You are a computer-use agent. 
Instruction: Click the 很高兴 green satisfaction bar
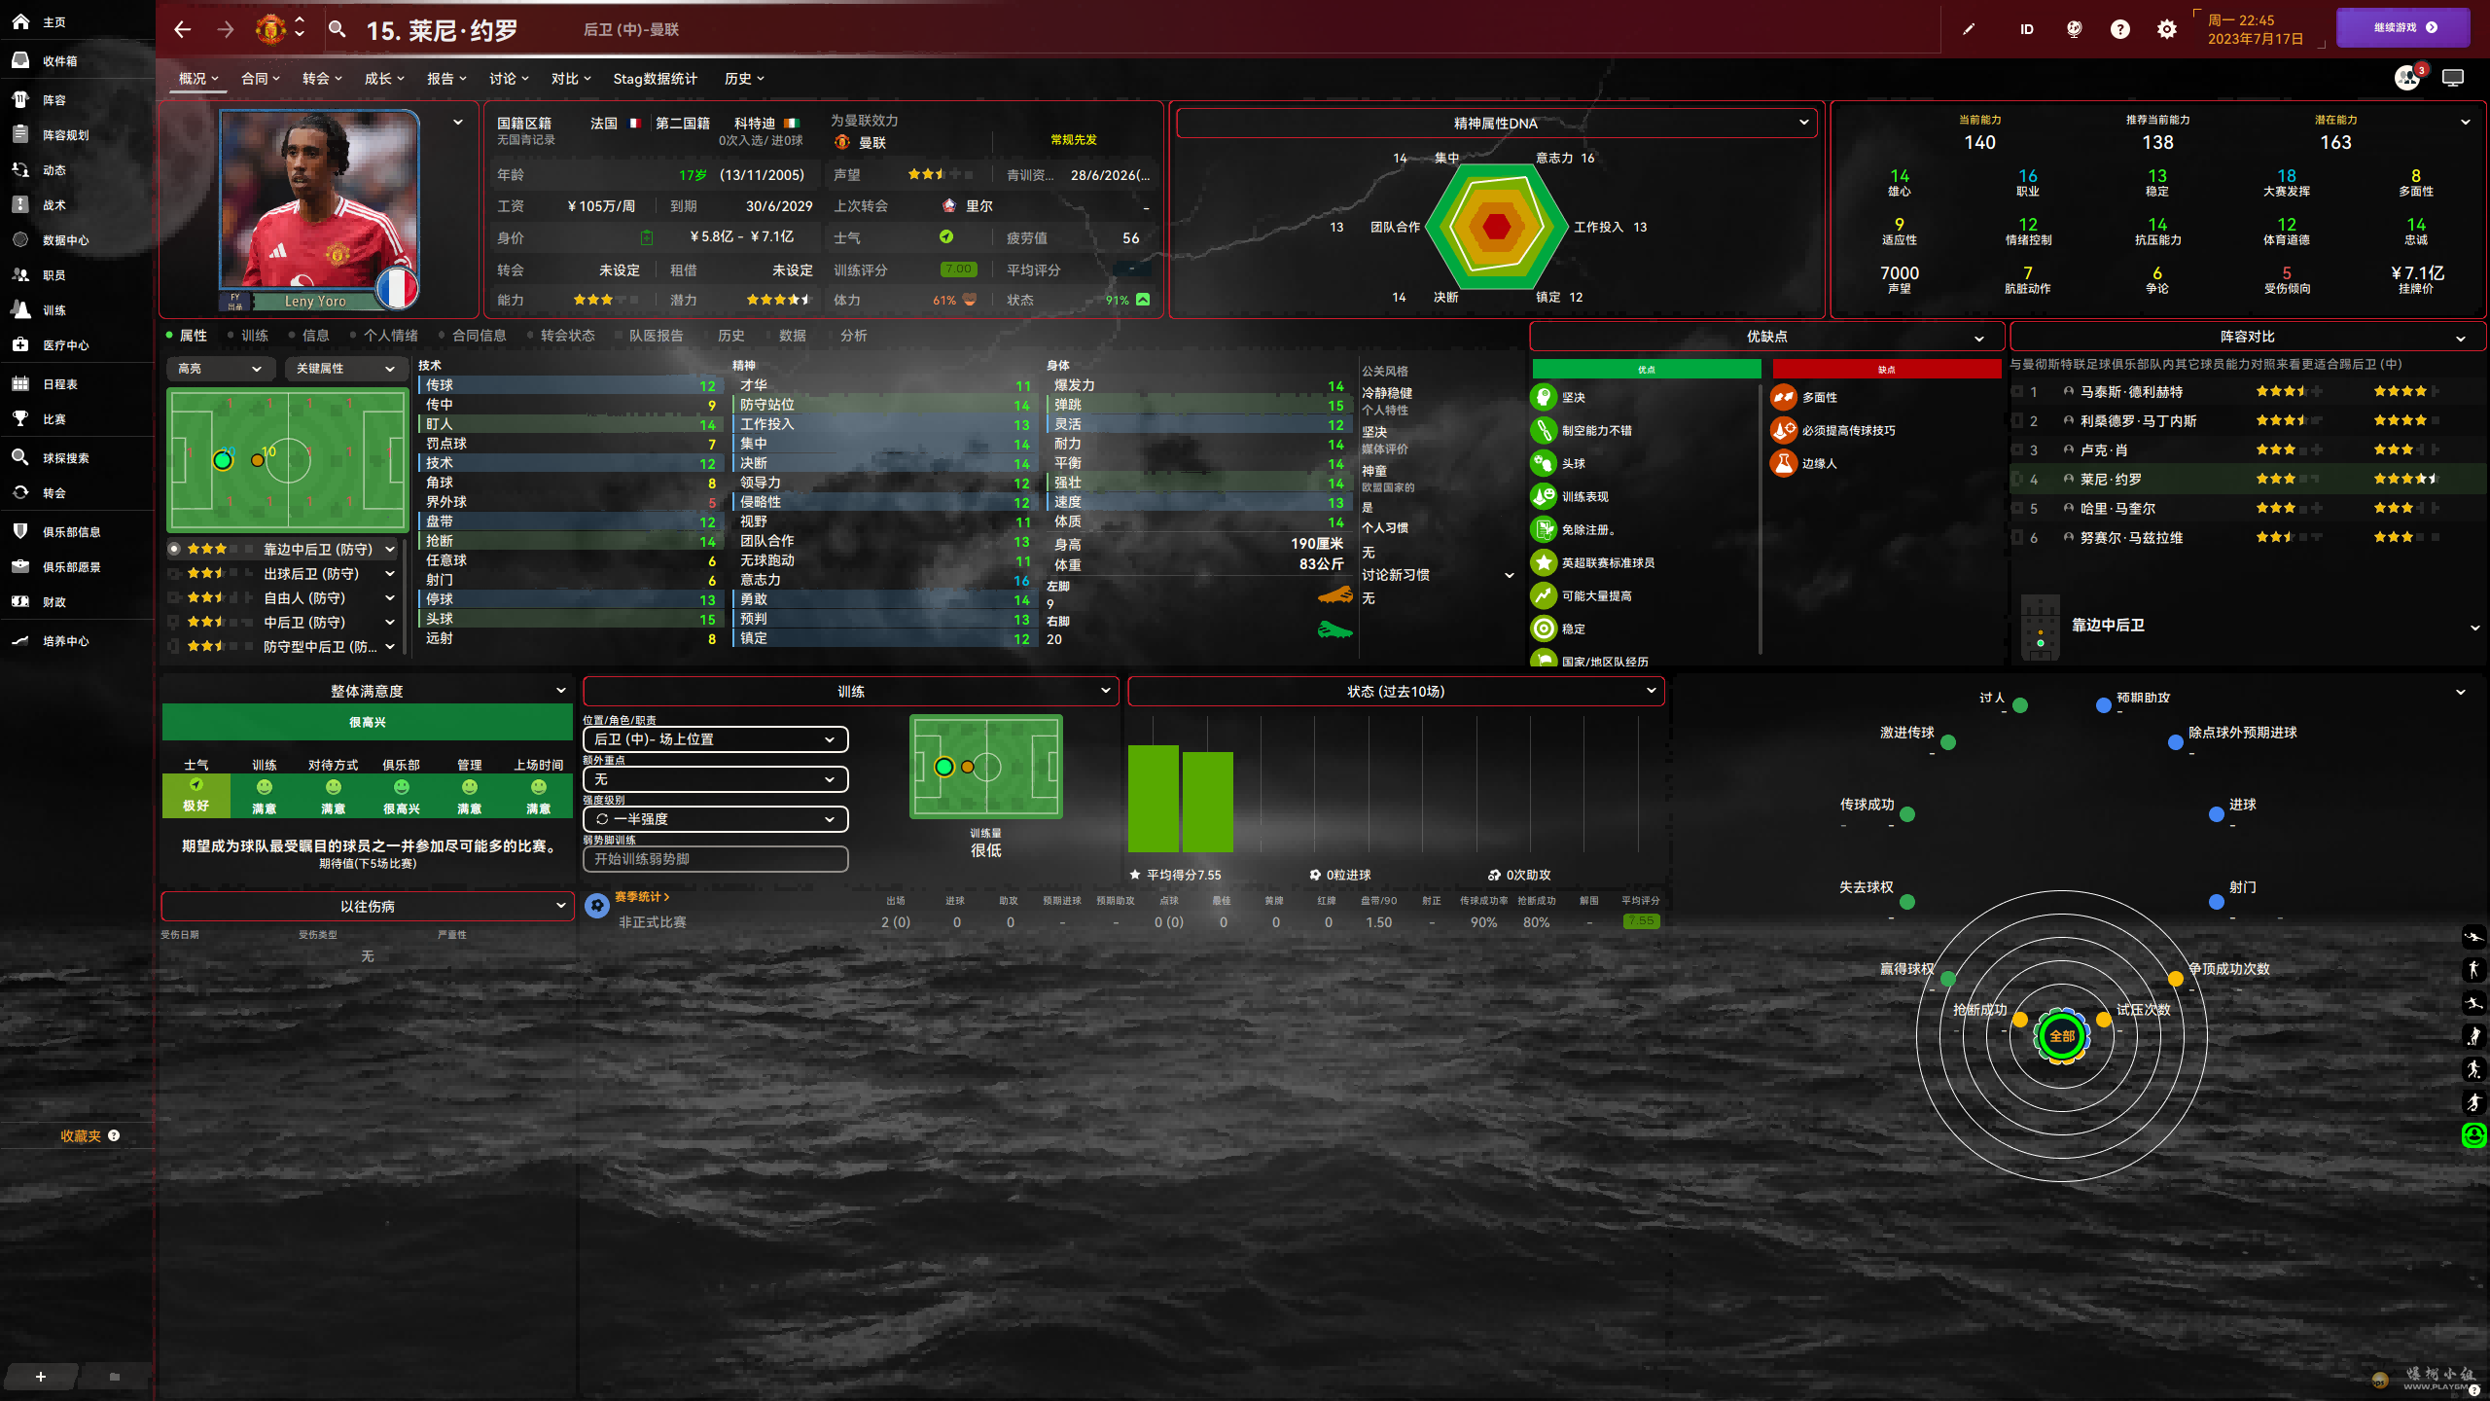[x=367, y=722]
